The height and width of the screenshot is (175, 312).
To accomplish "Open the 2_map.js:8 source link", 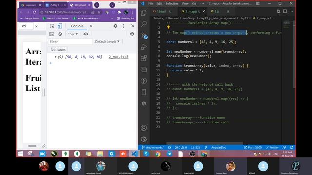I will pos(118,57).
